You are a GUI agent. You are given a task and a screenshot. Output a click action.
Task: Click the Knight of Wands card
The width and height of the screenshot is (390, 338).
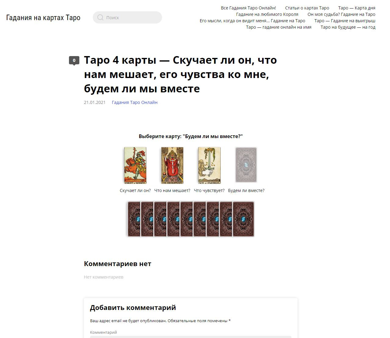[x=135, y=165]
